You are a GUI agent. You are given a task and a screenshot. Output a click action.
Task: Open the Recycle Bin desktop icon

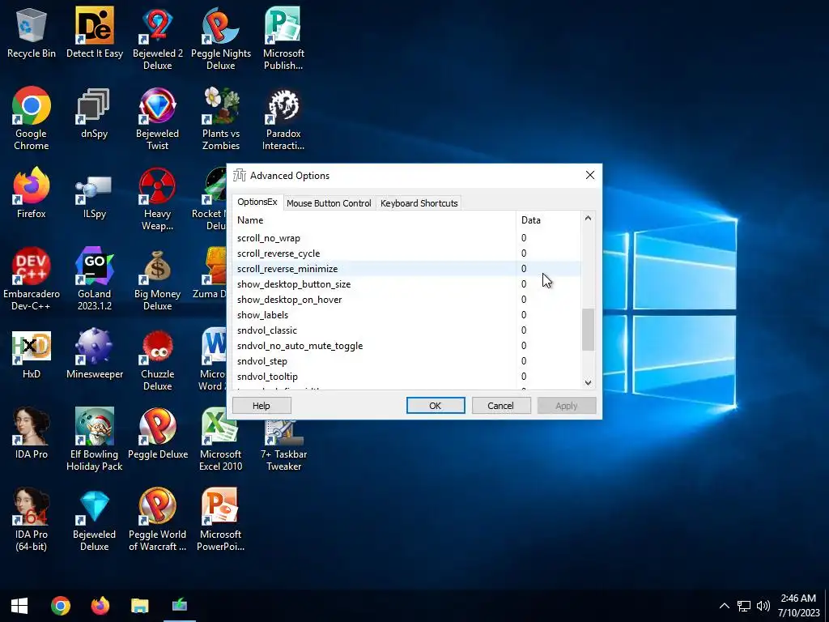(x=32, y=32)
